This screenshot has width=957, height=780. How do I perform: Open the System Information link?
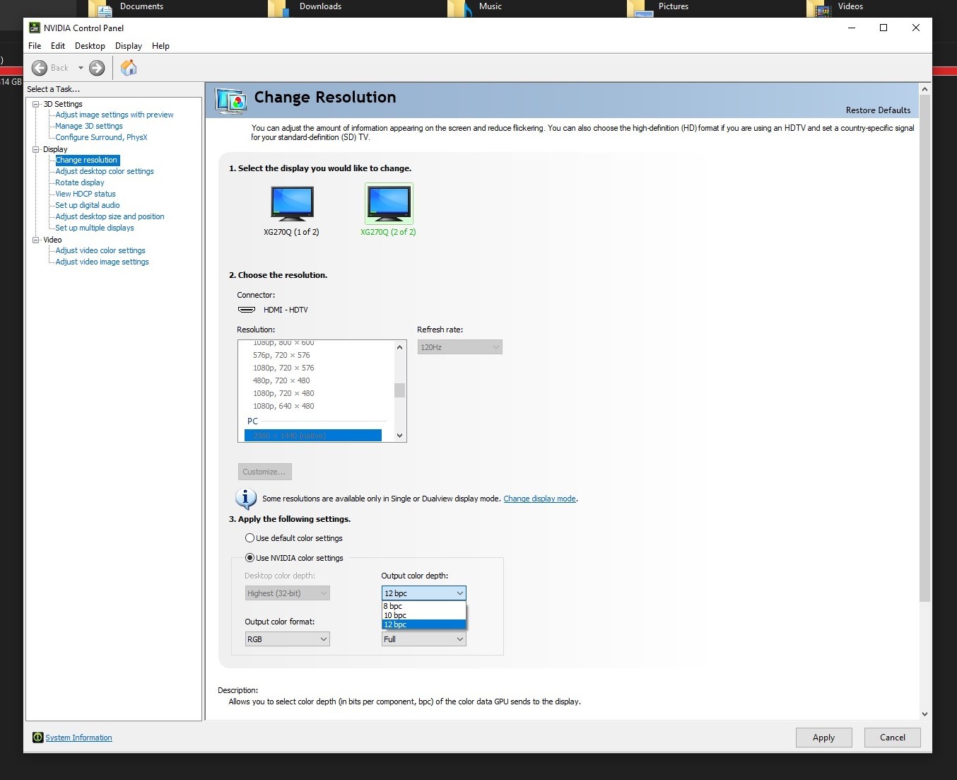[x=78, y=738]
